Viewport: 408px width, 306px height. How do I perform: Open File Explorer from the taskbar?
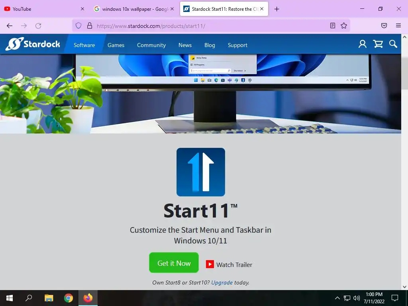tap(49, 298)
